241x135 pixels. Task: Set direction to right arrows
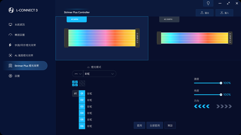[224, 106]
